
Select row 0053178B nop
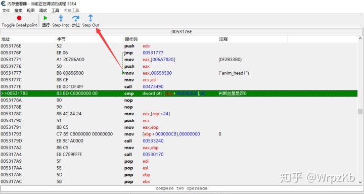pos(179,107)
